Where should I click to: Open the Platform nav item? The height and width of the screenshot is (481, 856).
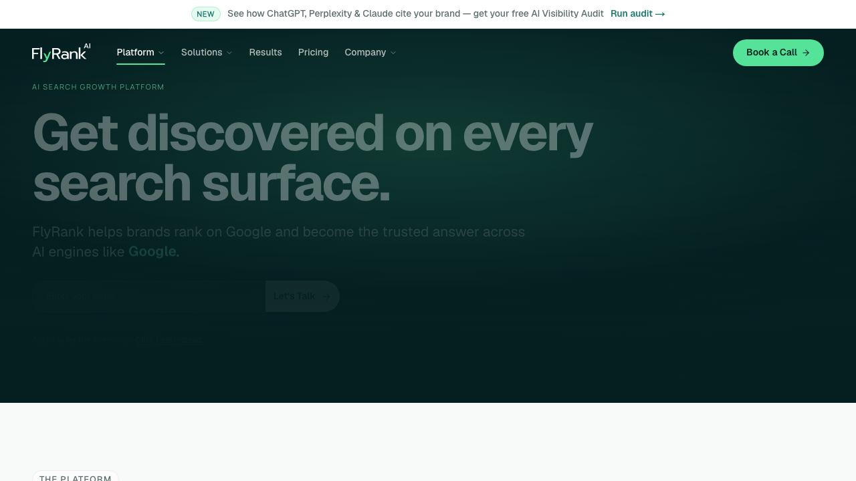click(x=140, y=52)
